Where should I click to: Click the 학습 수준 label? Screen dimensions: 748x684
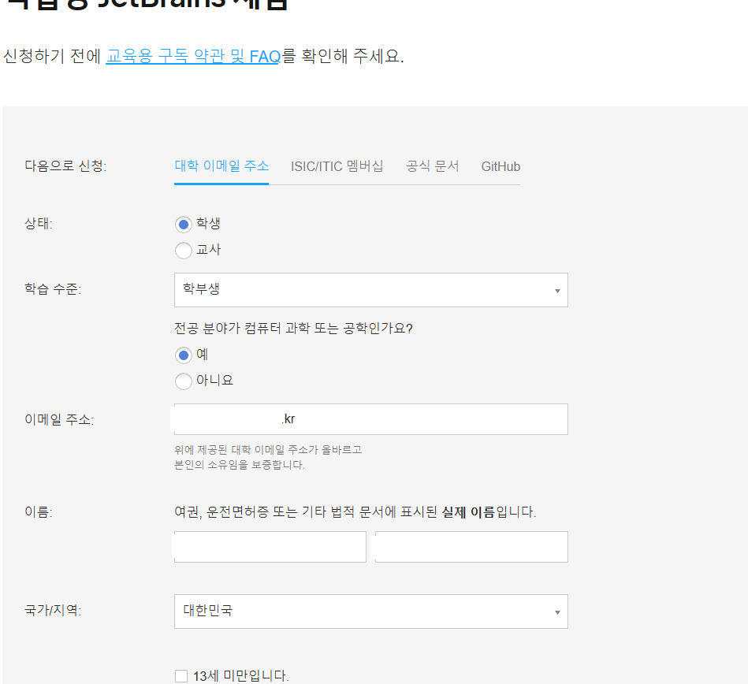[53, 288]
